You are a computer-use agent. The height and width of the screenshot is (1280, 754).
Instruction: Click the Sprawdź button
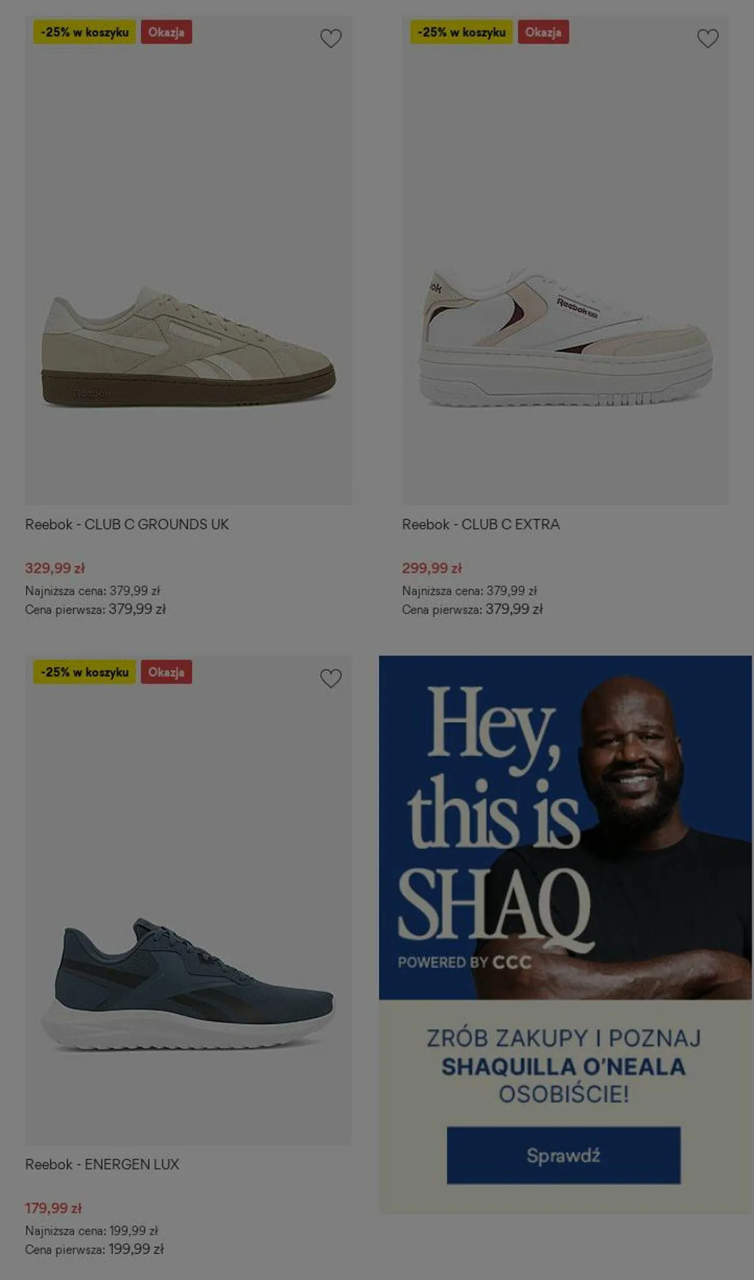(563, 1155)
